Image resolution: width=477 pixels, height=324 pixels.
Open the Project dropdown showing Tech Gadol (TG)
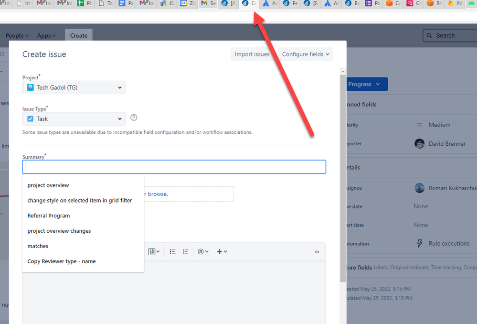74,87
